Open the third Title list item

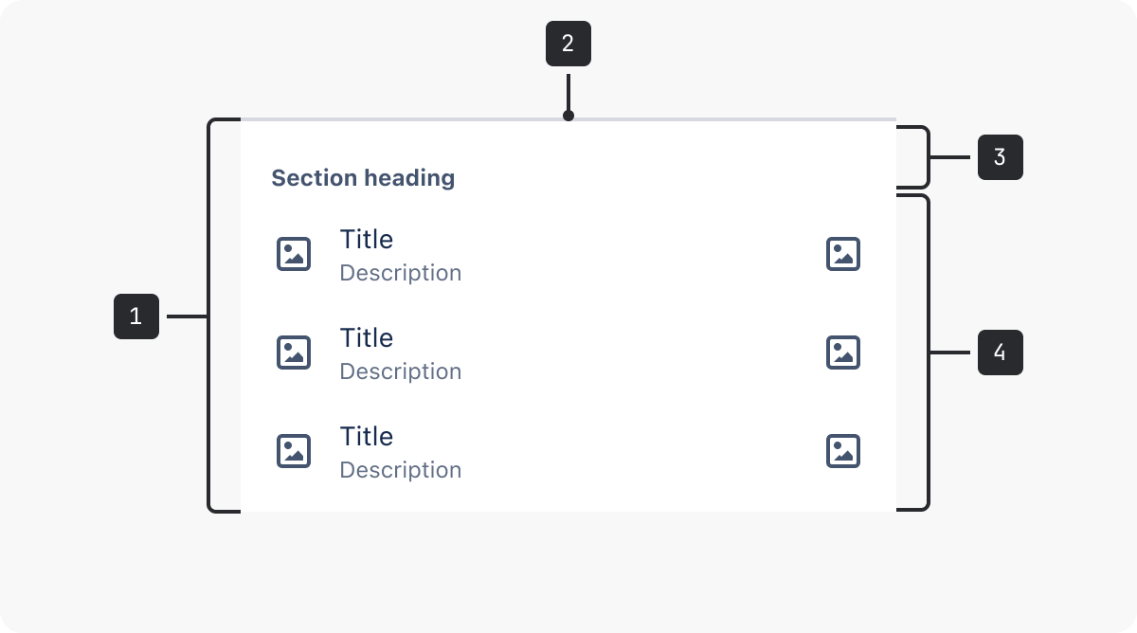pos(568,451)
